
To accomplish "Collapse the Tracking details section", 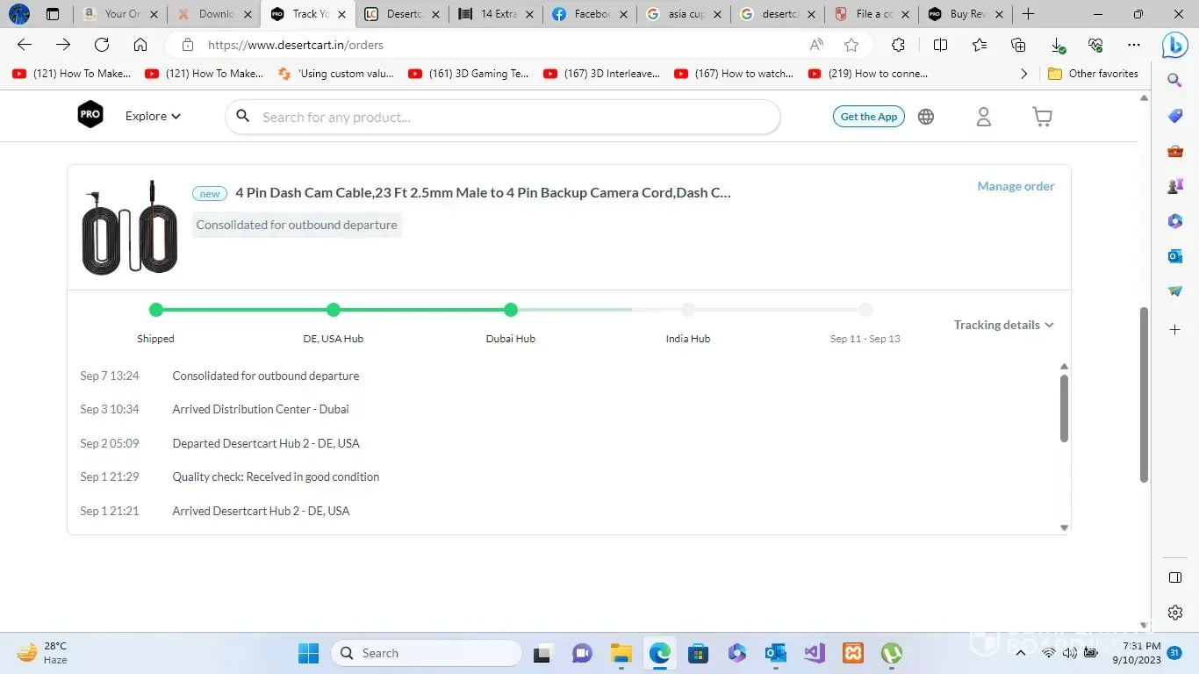I will [1004, 325].
